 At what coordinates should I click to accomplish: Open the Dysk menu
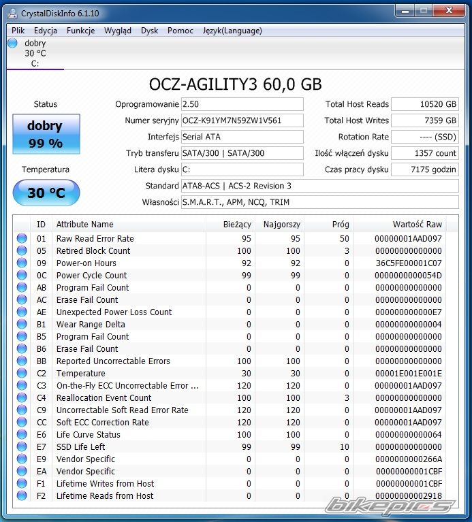coord(149,31)
